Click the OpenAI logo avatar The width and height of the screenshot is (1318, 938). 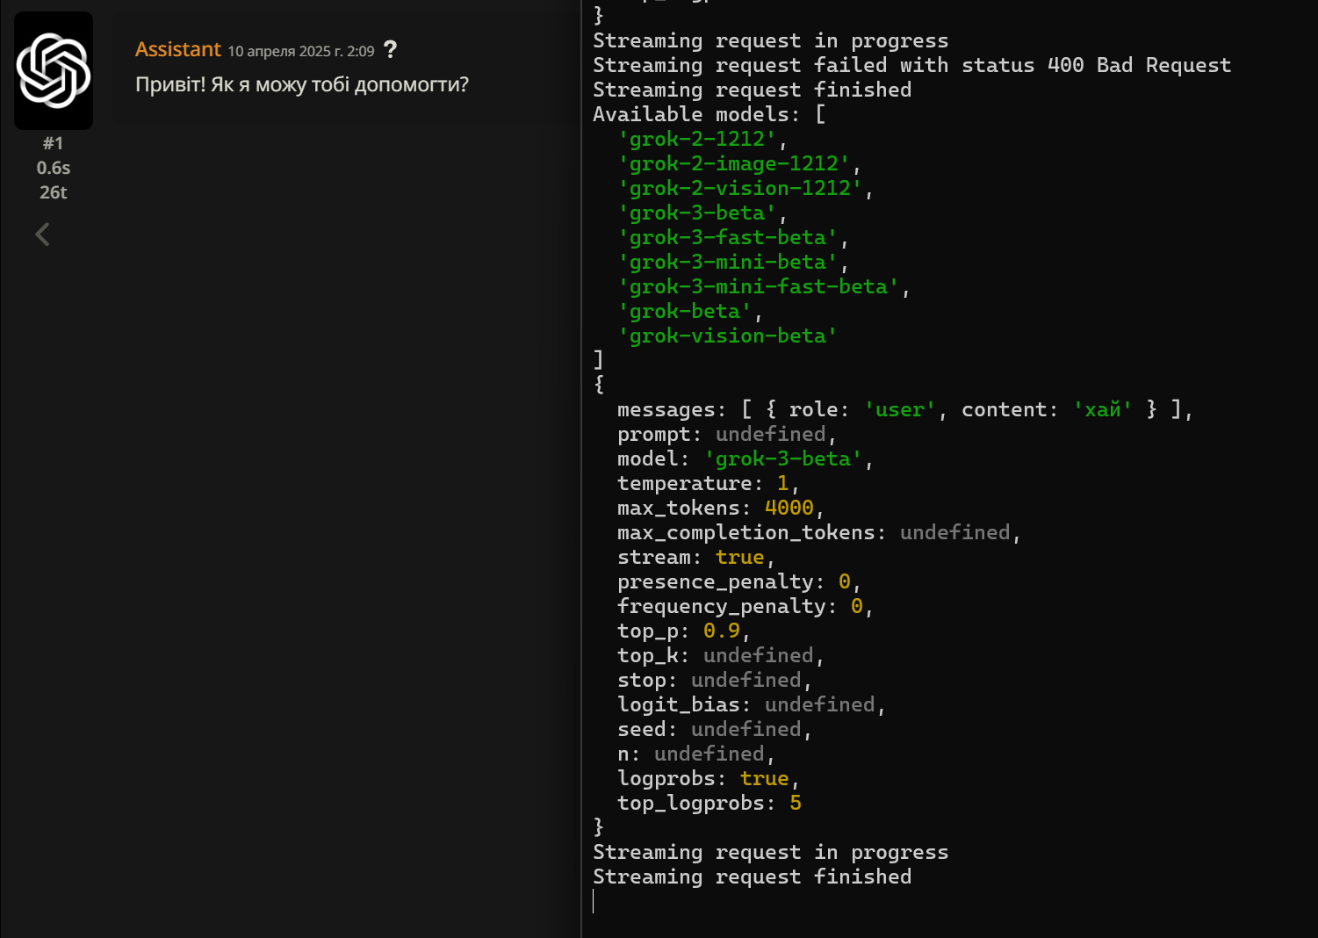(x=54, y=70)
